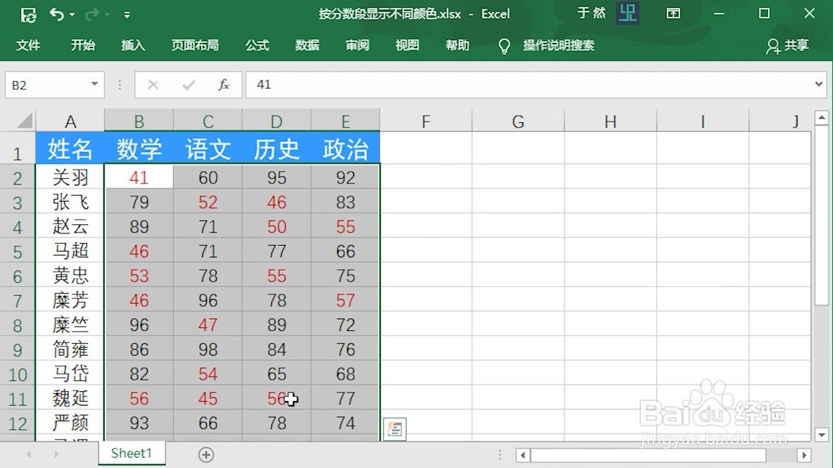The width and height of the screenshot is (833, 468).
Task: Click the Enter (checkmark) icon in formula bar
Action: point(188,84)
